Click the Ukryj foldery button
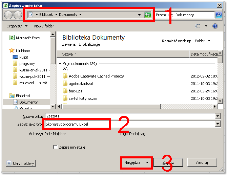 (x=21, y=163)
